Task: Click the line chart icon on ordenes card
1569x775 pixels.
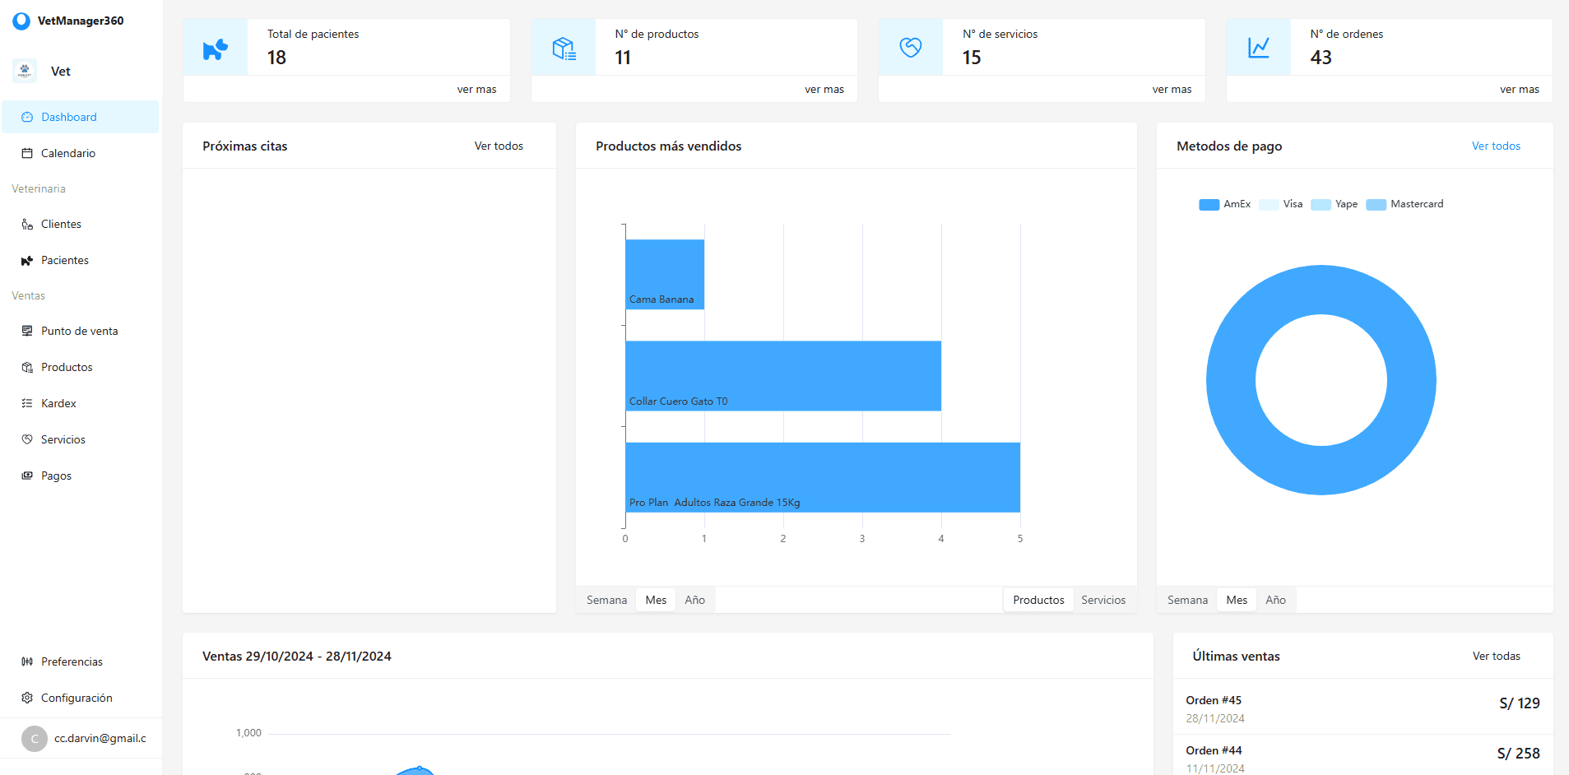Action: point(1259,48)
